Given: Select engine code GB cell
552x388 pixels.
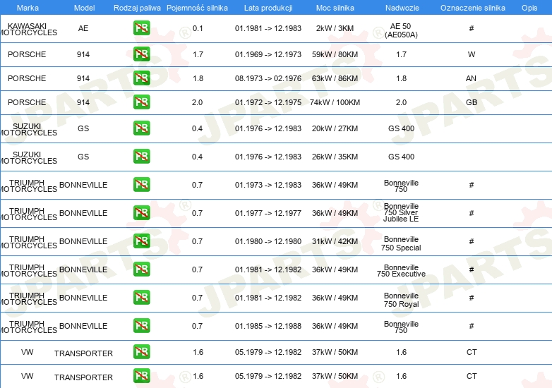Looking at the screenshot, I should (x=472, y=102).
